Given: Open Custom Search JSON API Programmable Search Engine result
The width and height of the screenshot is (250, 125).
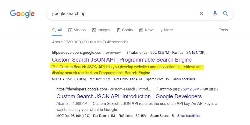Looking at the screenshot, I should [x=122, y=60].
